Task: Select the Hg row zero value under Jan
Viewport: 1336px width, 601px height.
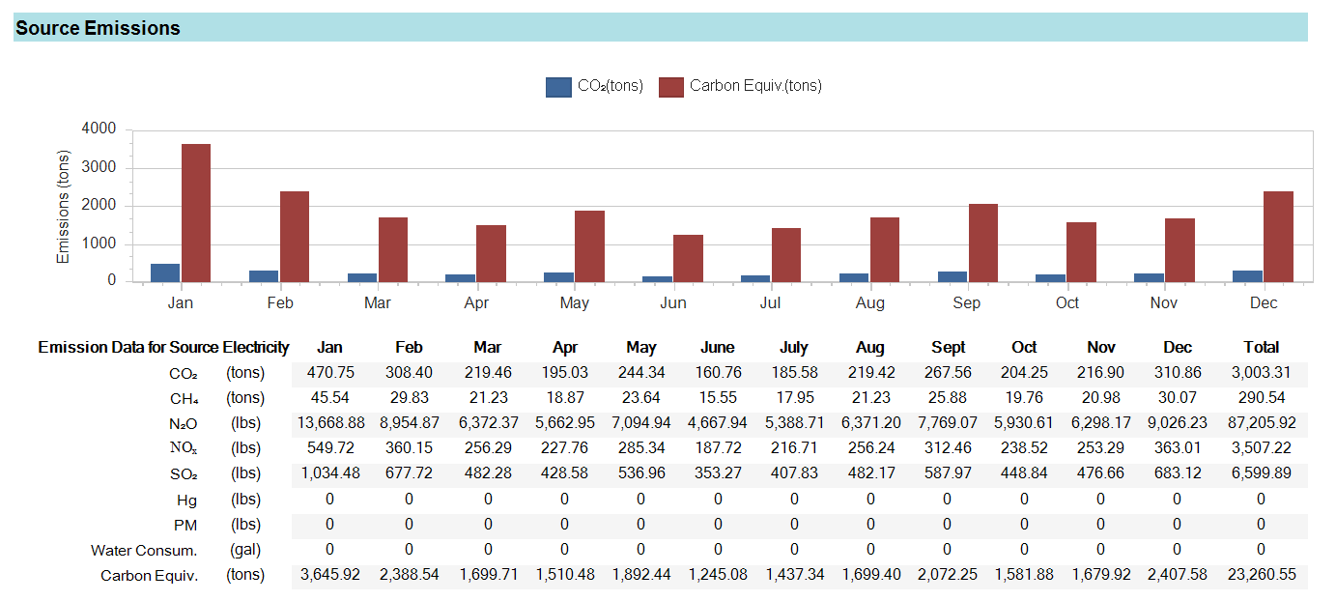Action: pos(330,500)
